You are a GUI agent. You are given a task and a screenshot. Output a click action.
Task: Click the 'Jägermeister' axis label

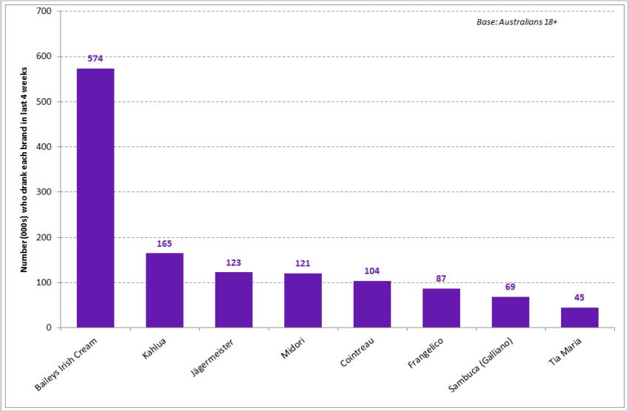pos(212,358)
